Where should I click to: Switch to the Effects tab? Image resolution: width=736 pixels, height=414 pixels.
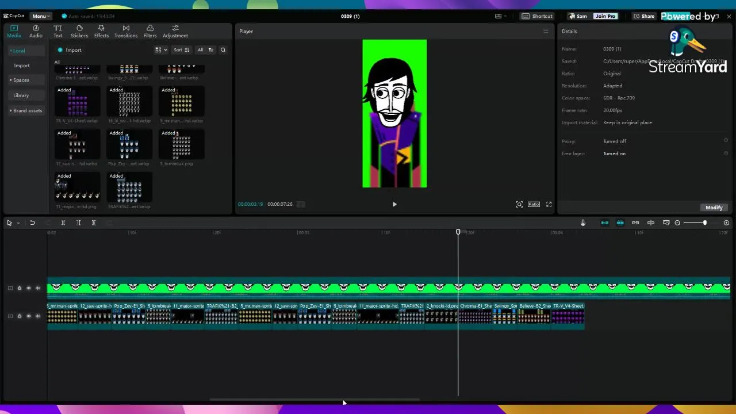101,31
